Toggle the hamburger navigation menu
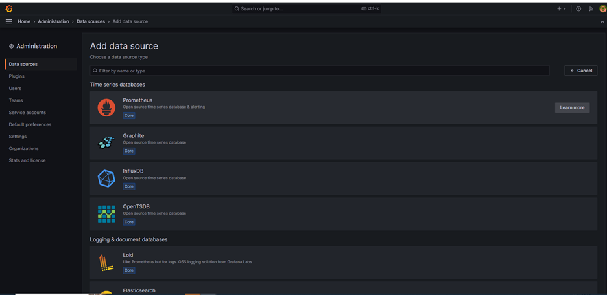This screenshot has height=295, width=607. (x=8, y=21)
